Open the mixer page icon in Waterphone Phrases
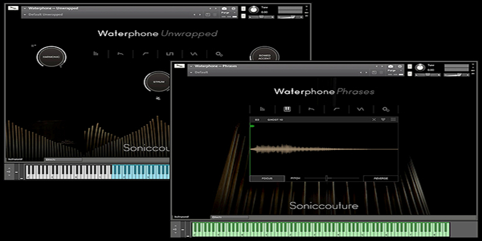The height and width of the screenshot is (241, 482). pyautogui.click(x=263, y=109)
